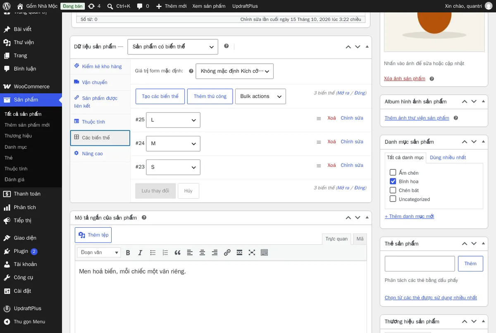Collapse the Danh mục sản phẩm panel
Viewport: 496px width, 333px height.
[x=483, y=142]
